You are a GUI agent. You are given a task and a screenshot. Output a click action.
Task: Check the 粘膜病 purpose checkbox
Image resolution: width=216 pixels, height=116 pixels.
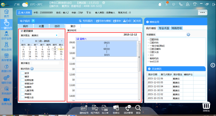coord(23,87)
